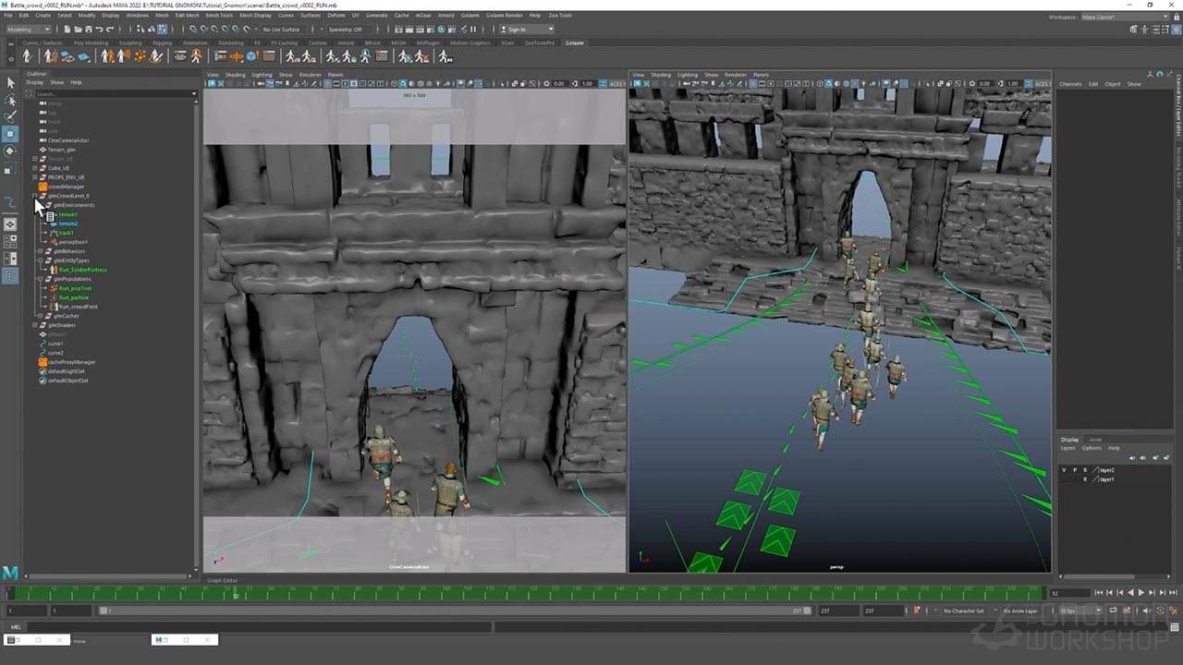The width and height of the screenshot is (1183, 665).
Task: Open the Golaem menu in menu bar
Action: pos(471,16)
